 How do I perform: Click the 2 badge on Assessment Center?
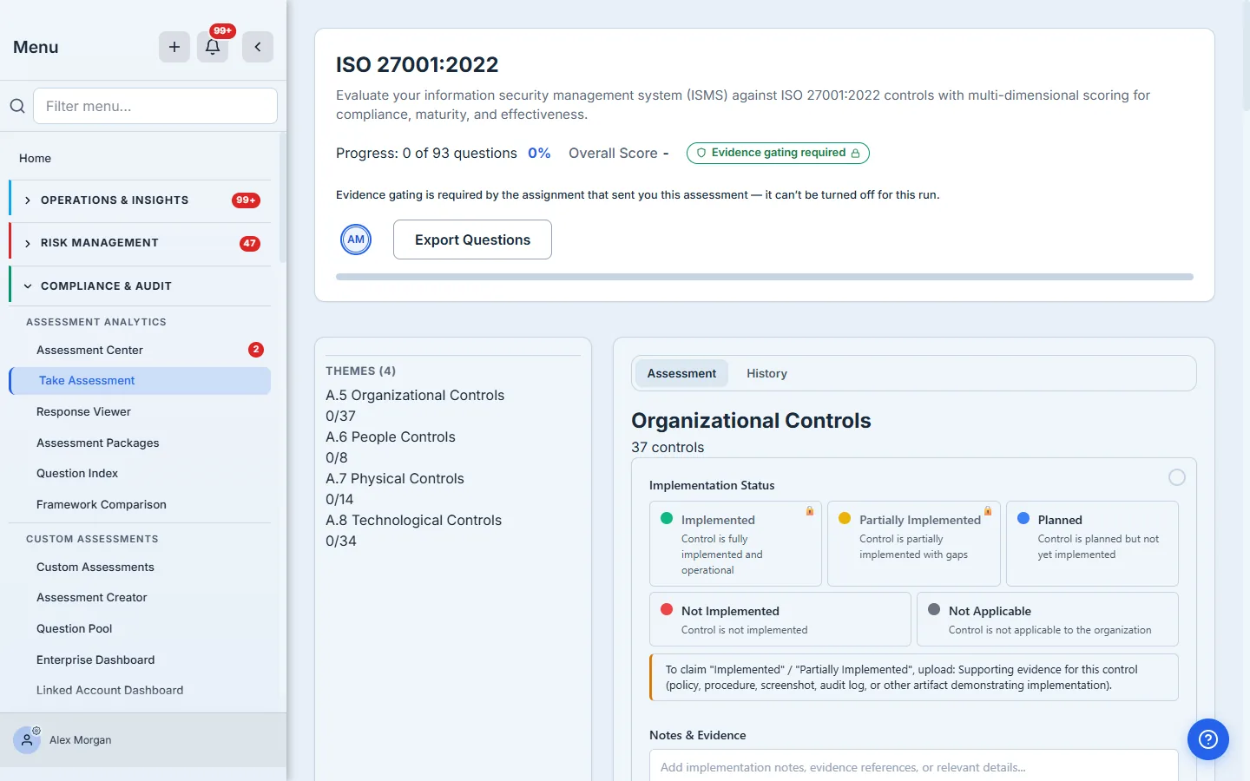click(256, 350)
